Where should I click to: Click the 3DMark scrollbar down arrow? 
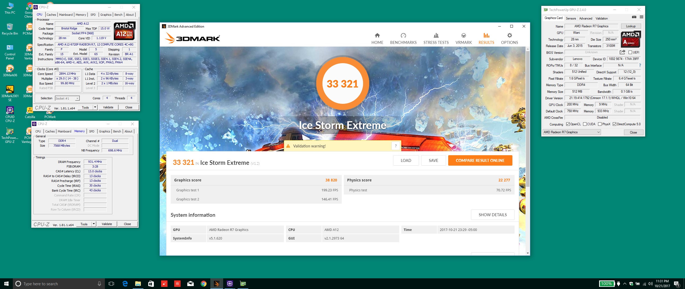coord(528,253)
